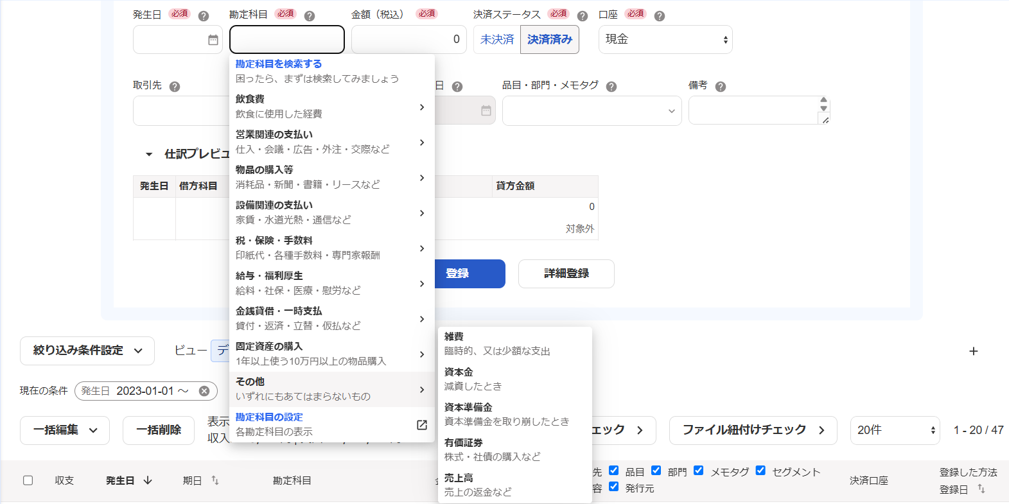Viewport: 1009px width, 504px height.
Task: Click the question mark next to 口座
Action: 659,16
